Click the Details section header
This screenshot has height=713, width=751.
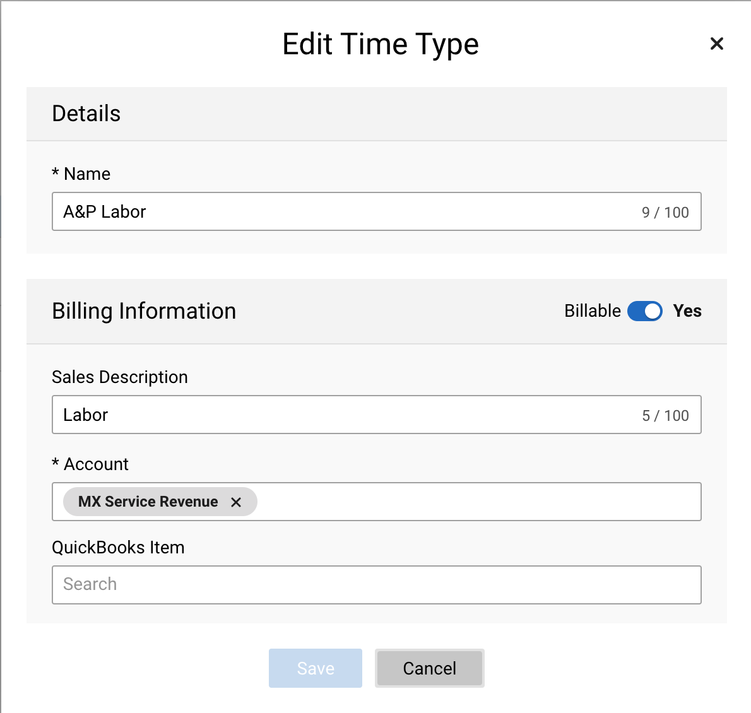pos(377,114)
